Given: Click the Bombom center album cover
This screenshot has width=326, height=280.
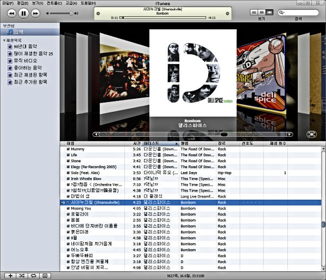Looking at the screenshot, I should point(193,73).
